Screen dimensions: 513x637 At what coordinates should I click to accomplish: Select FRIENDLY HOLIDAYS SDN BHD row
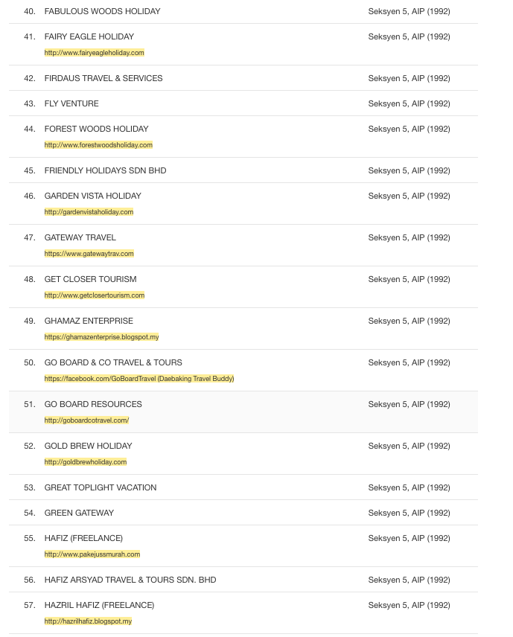[x=105, y=170]
